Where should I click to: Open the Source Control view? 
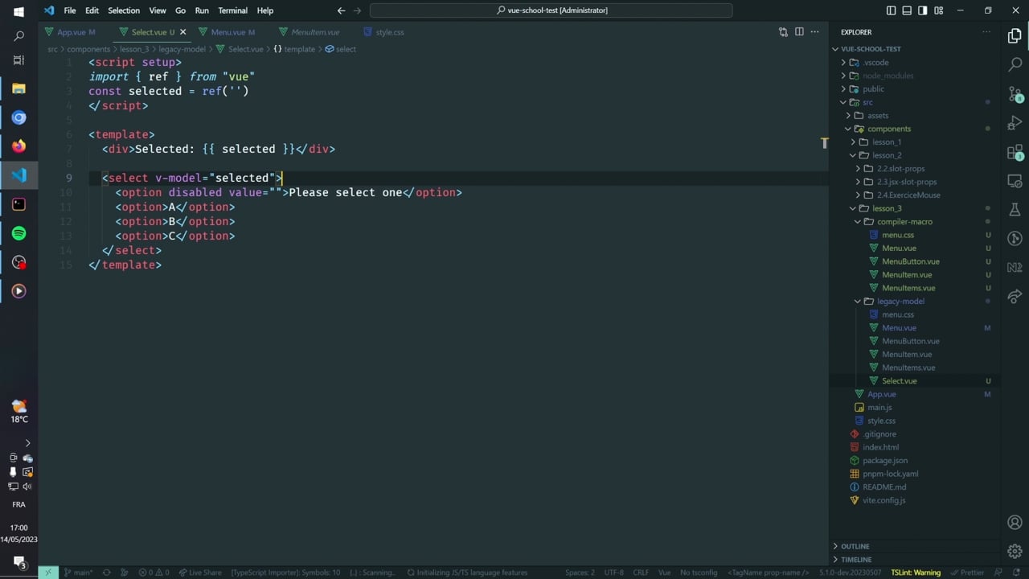click(1015, 94)
